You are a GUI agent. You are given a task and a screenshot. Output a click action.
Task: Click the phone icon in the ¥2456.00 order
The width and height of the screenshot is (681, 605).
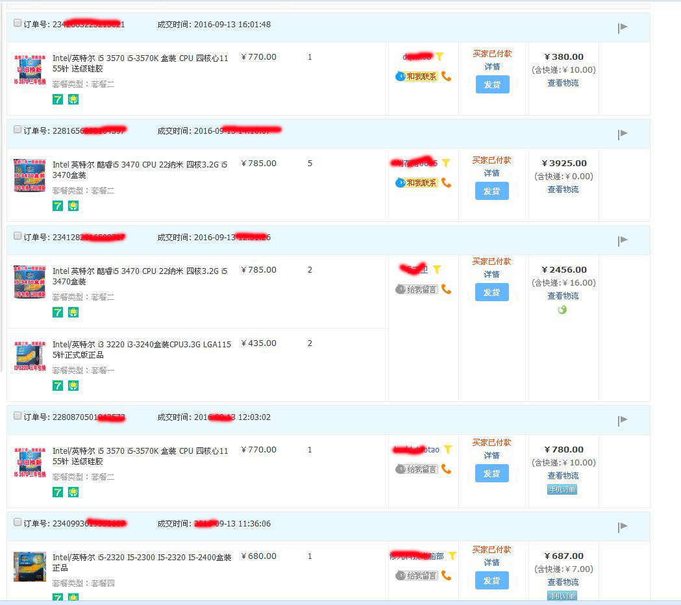coord(446,290)
